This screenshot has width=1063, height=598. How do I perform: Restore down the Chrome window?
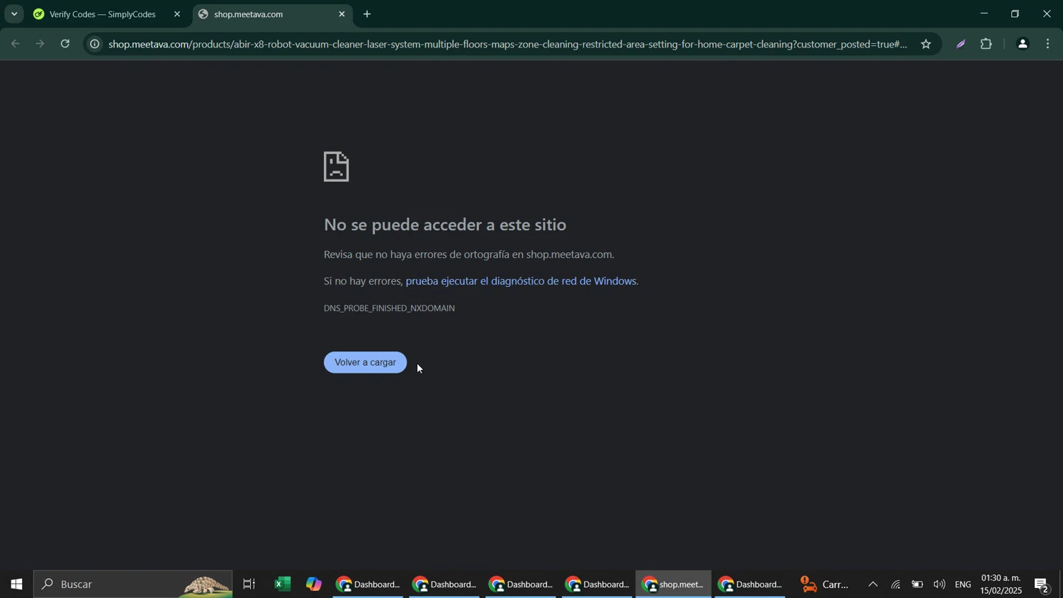(x=1016, y=13)
